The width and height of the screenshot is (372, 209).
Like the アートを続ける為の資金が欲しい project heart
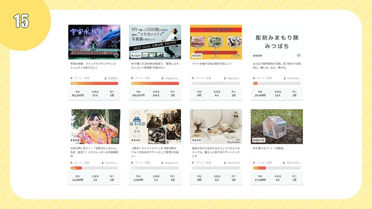238,56
